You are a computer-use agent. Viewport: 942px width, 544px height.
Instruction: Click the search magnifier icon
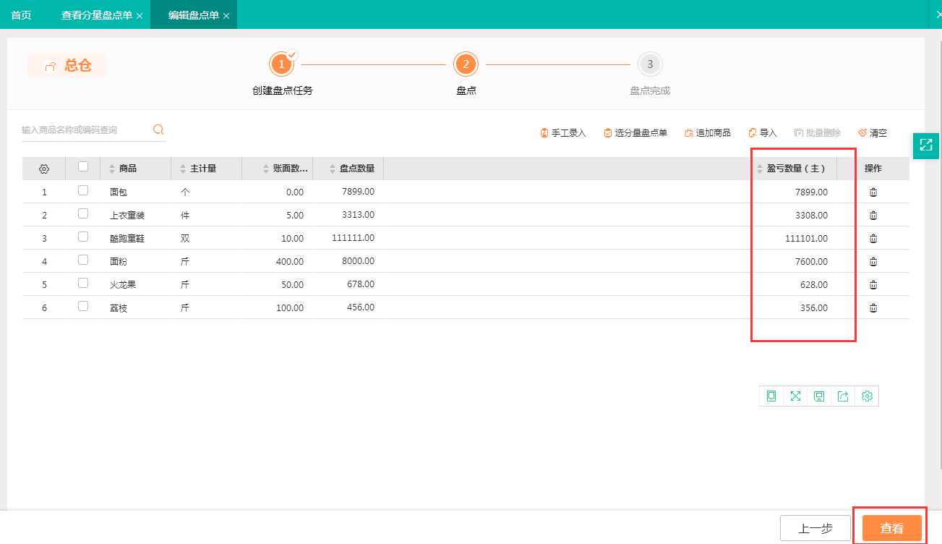pos(158,130)
